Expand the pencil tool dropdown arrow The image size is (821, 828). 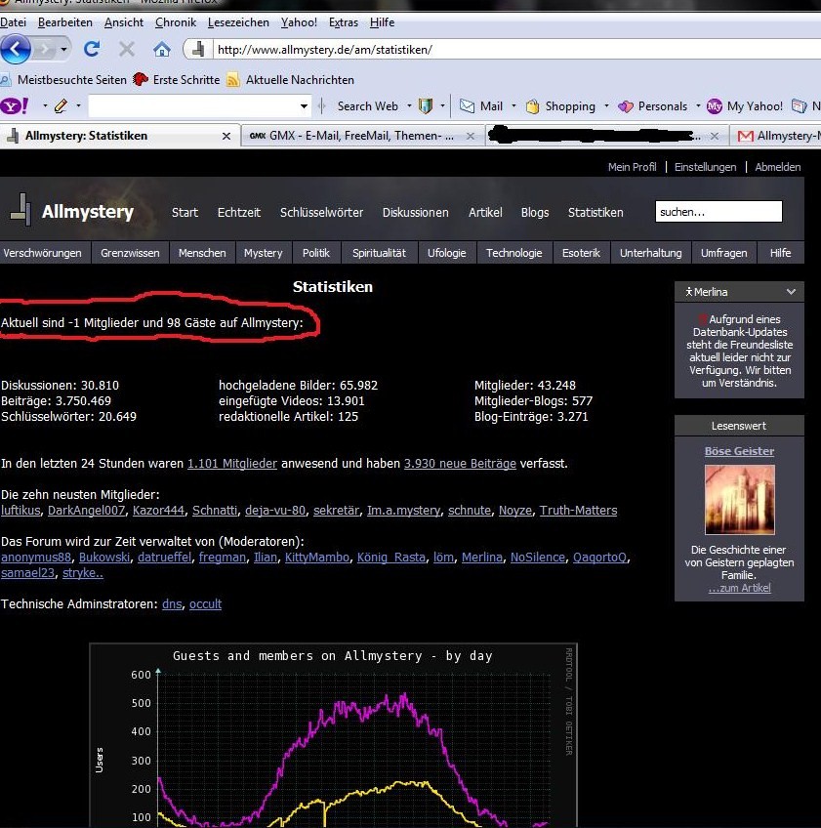pos(78,105)
